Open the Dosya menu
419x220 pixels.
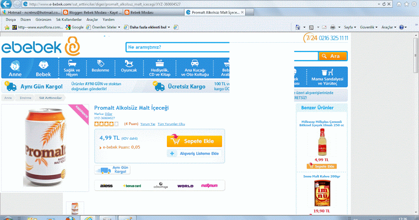[x=11, y=20]
